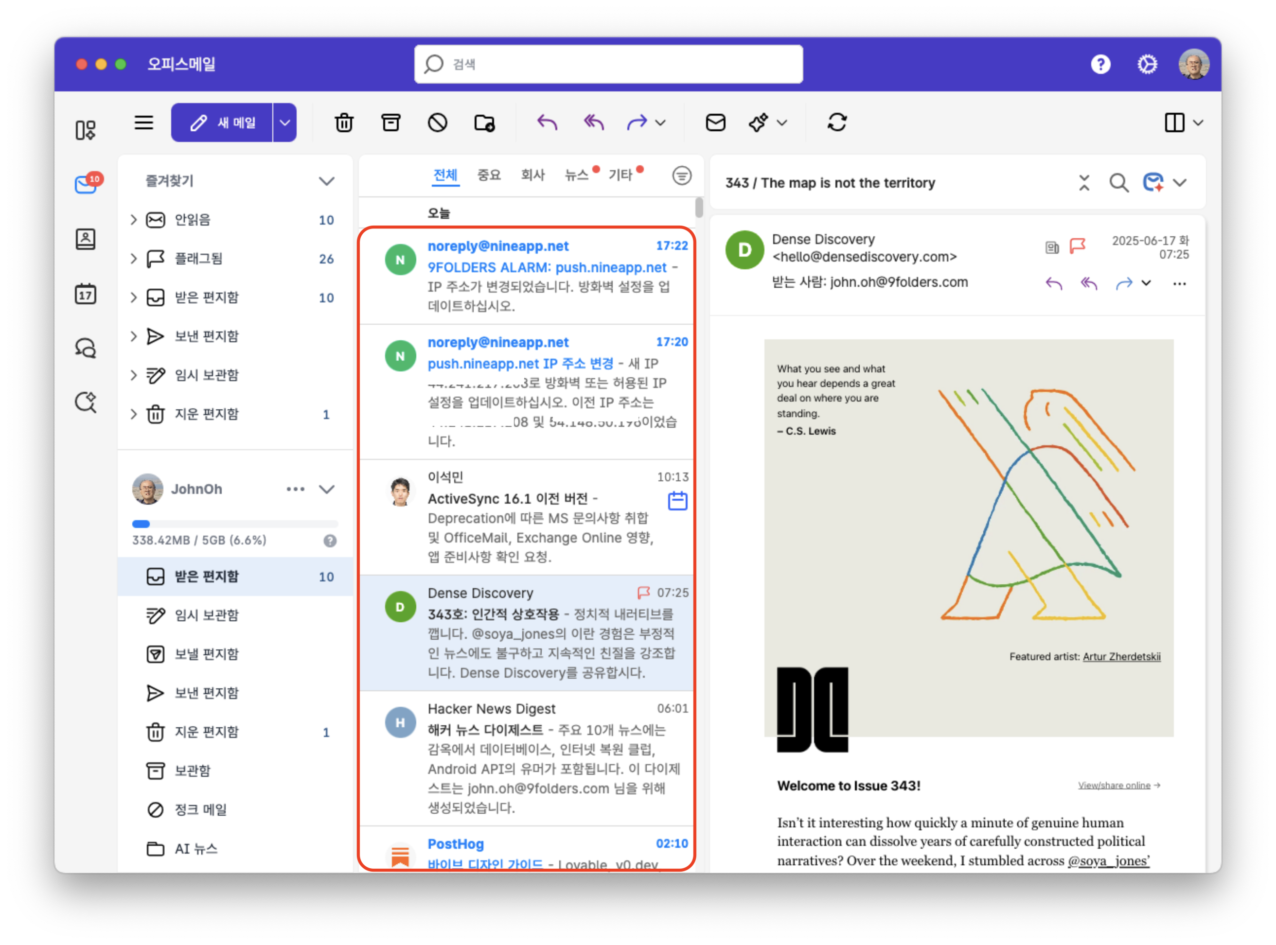Click the archive box icon in toolbar
Viewport: 1276px width, 945px height.
point(391,122)
